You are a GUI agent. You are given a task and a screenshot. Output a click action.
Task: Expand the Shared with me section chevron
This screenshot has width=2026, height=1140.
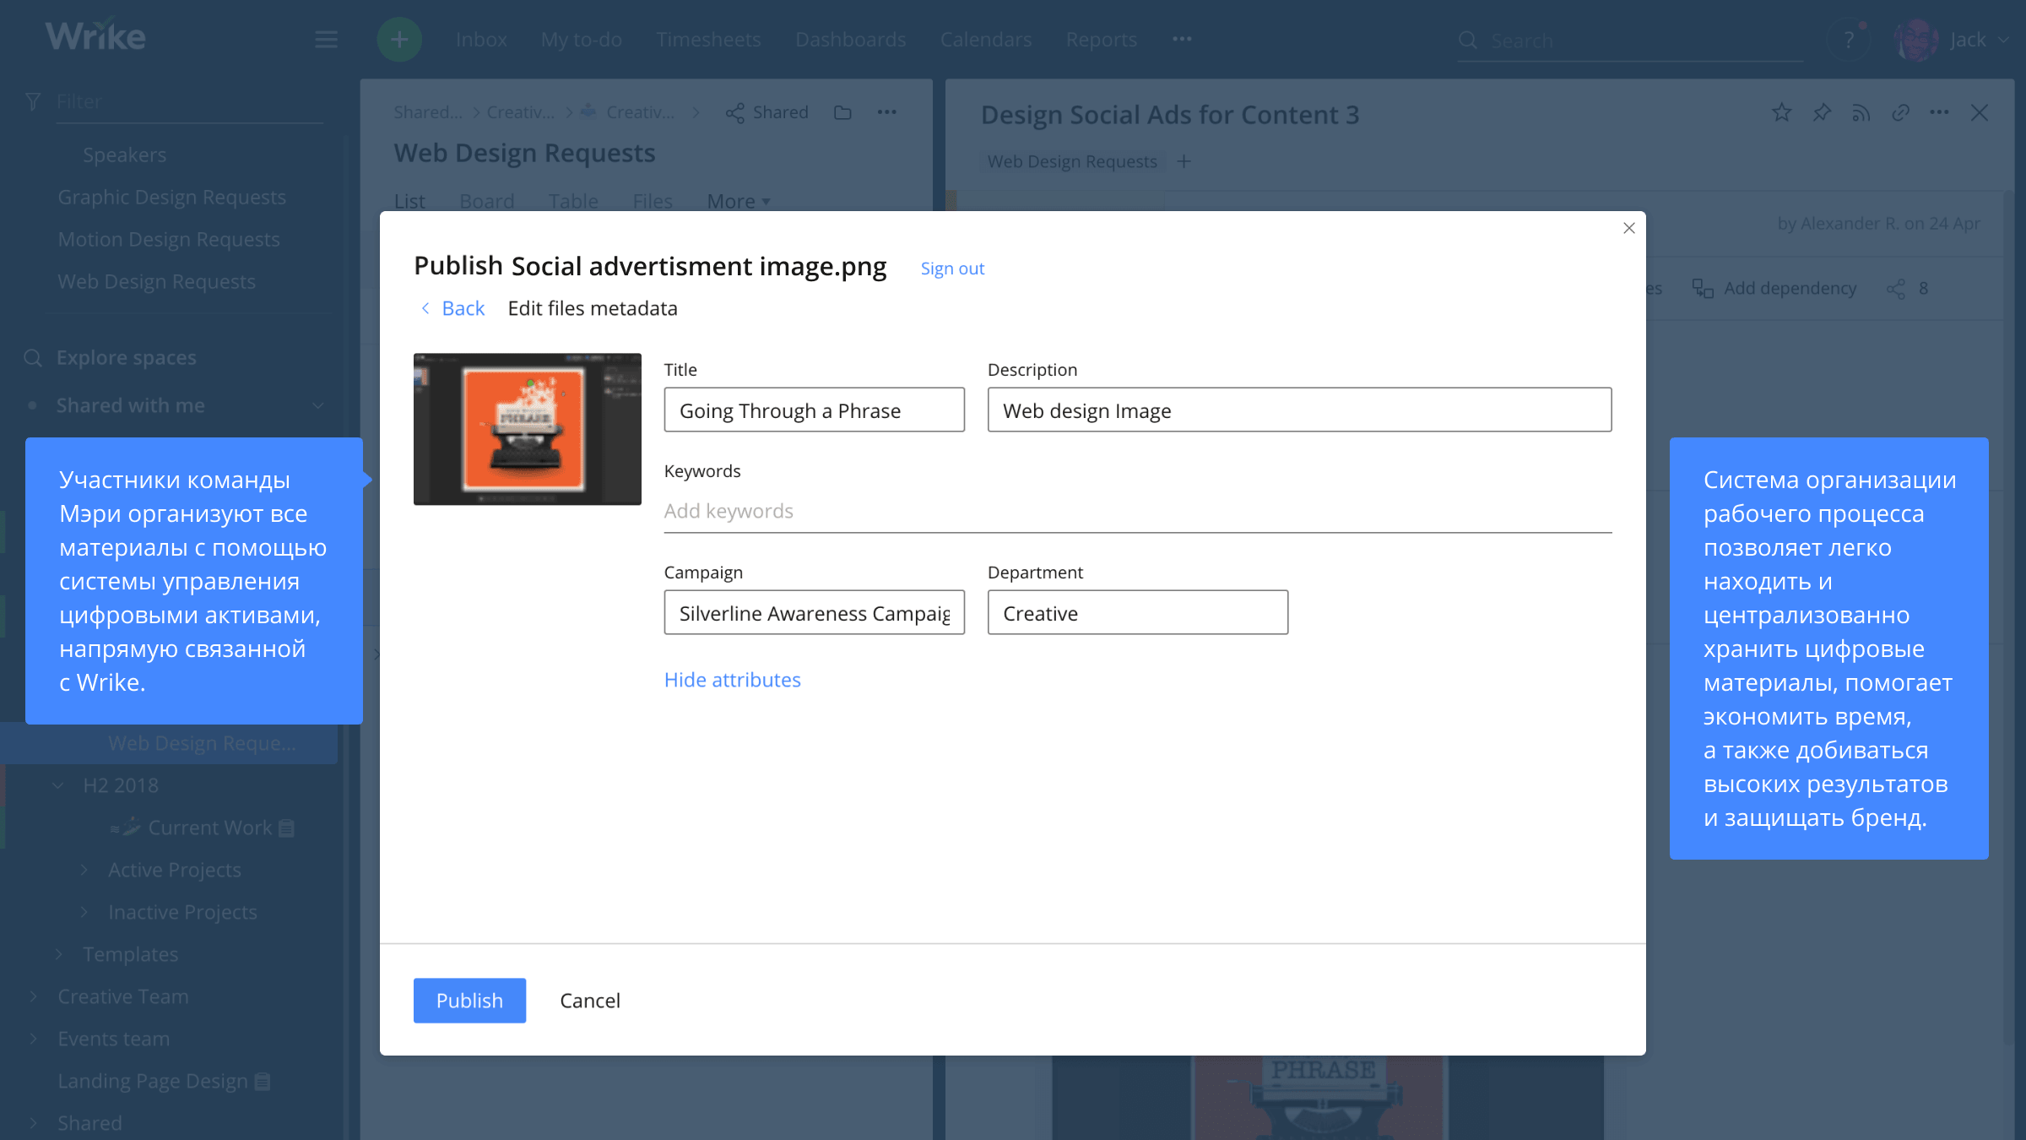pos(318,406)
